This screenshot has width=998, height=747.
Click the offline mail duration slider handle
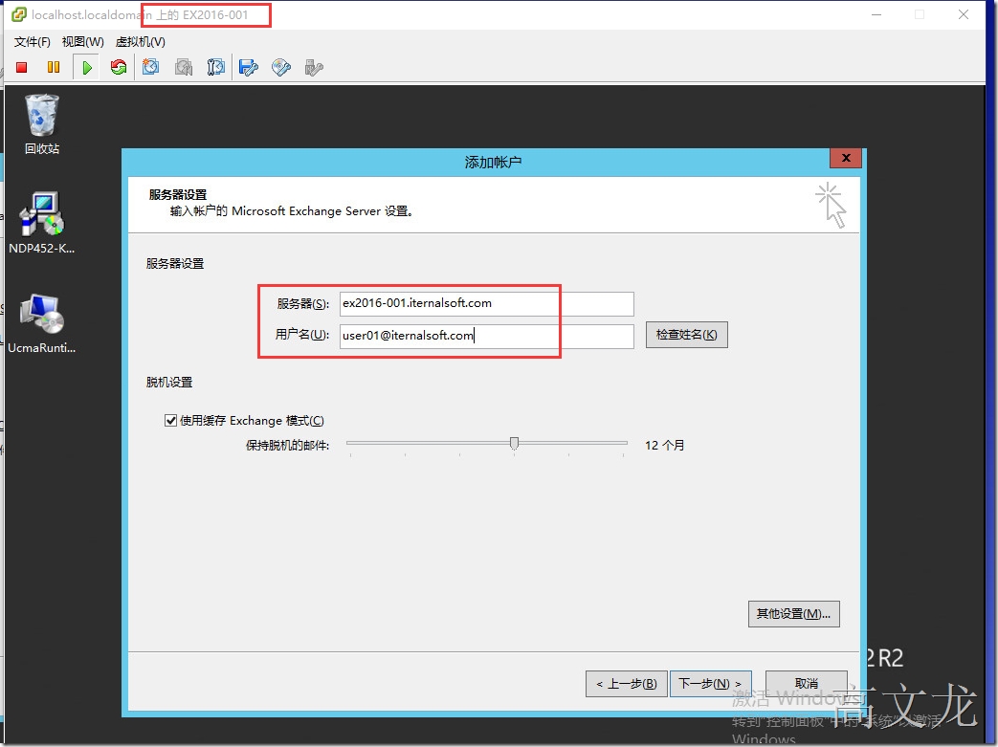click(514, 444)
